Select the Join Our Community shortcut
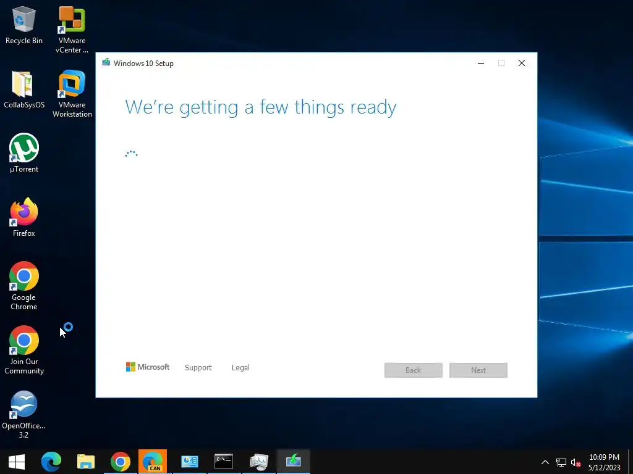The height and width of the screenshot is (474, 633). pos(24,350)
